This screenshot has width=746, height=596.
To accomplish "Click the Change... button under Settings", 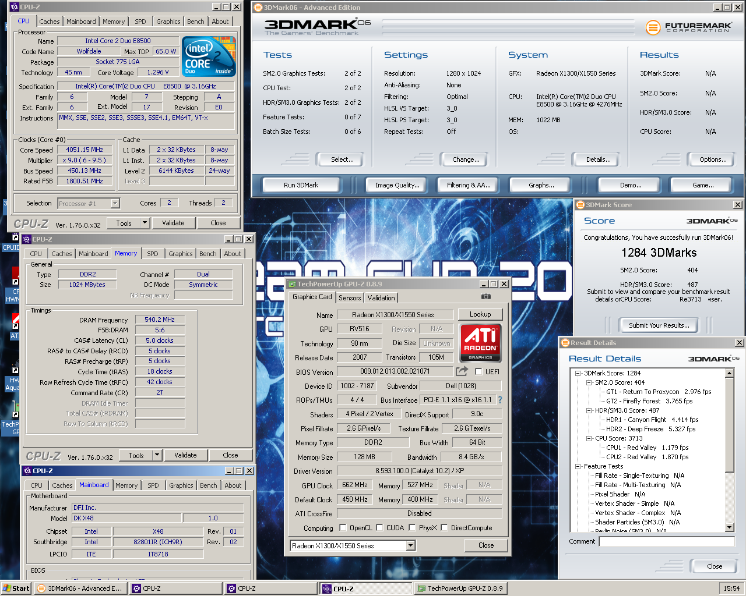I will tap(466, 159).
